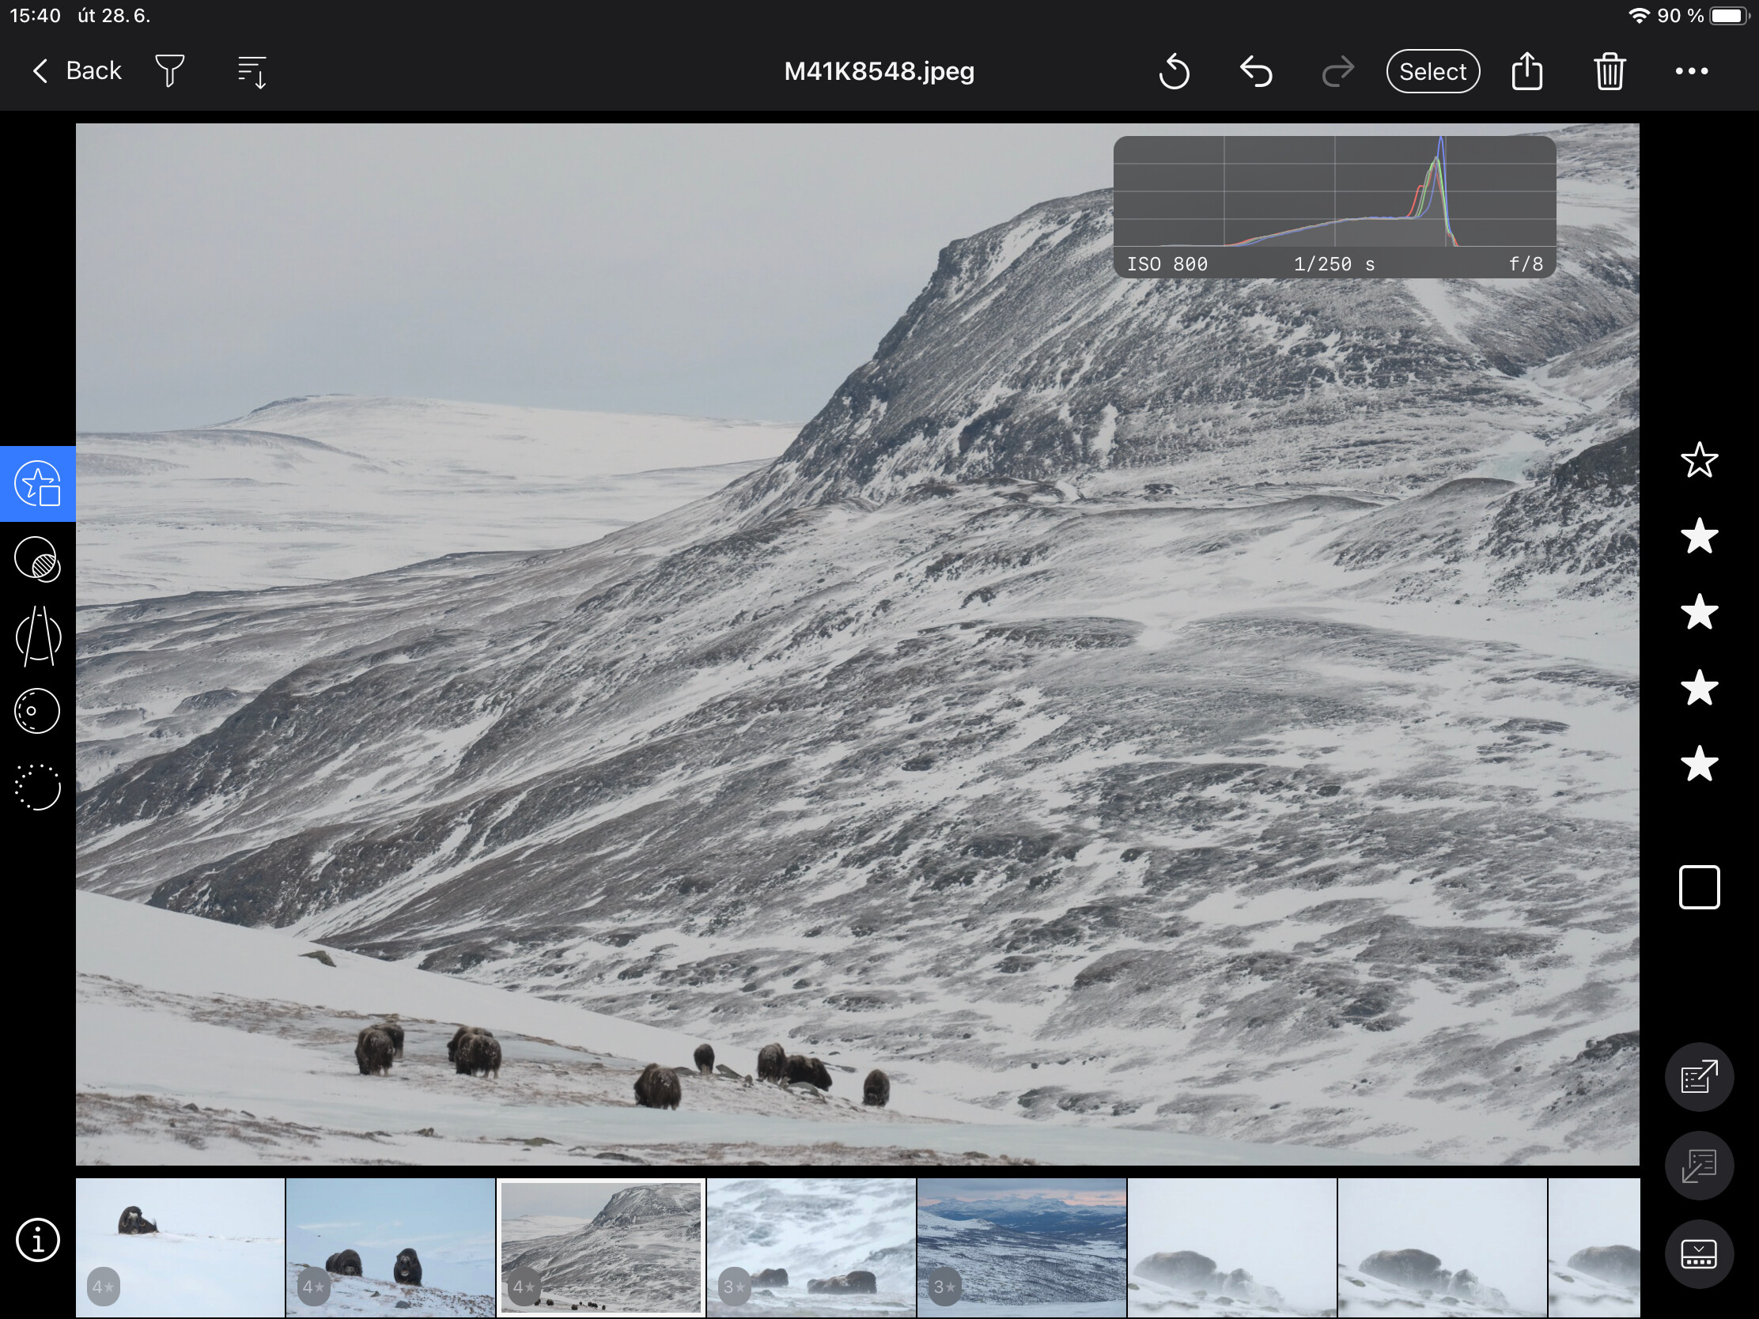Set rating using the second star from top
This screenshot has width=1759, height=1319.
[x=1700, y=536]
